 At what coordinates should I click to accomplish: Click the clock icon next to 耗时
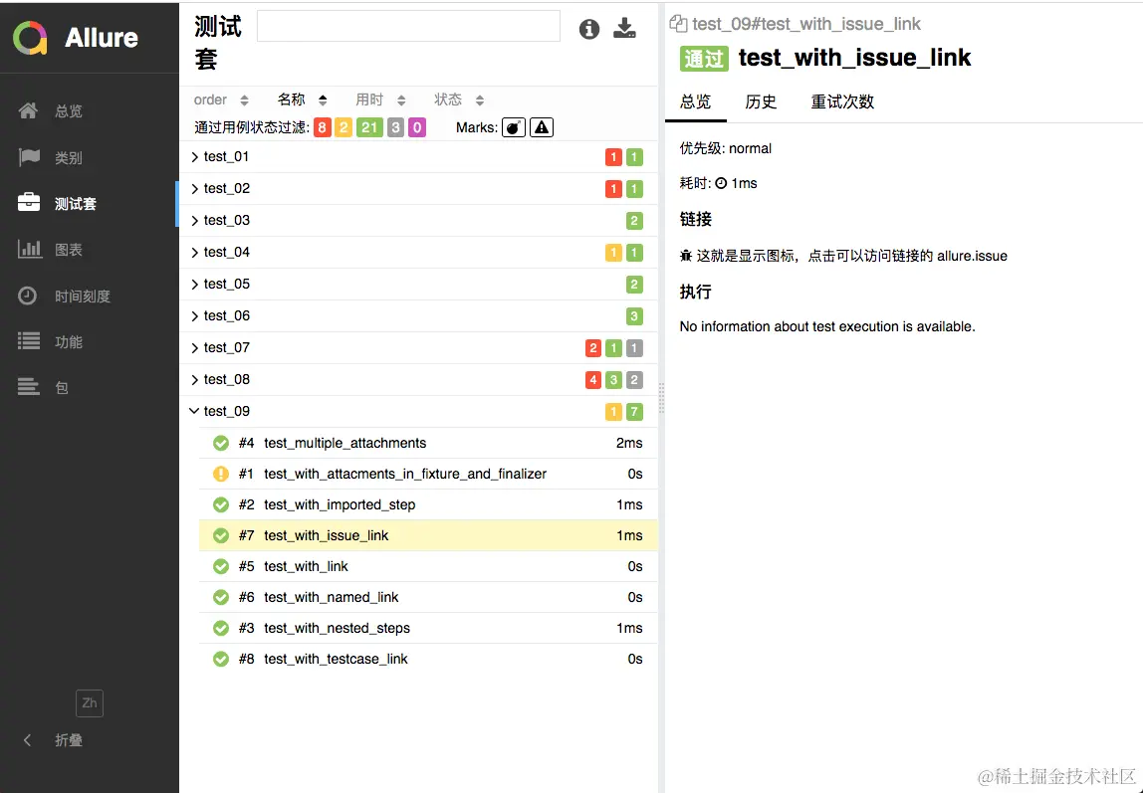721,183
